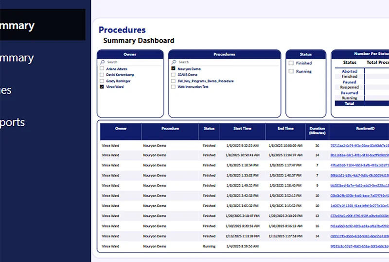Image resolution: width=389 pixels, height=262 pixels.
Task: Open RuntimeID link for the 1/30/2025 run
Action: pyautogui.click(x=360, y=226)
